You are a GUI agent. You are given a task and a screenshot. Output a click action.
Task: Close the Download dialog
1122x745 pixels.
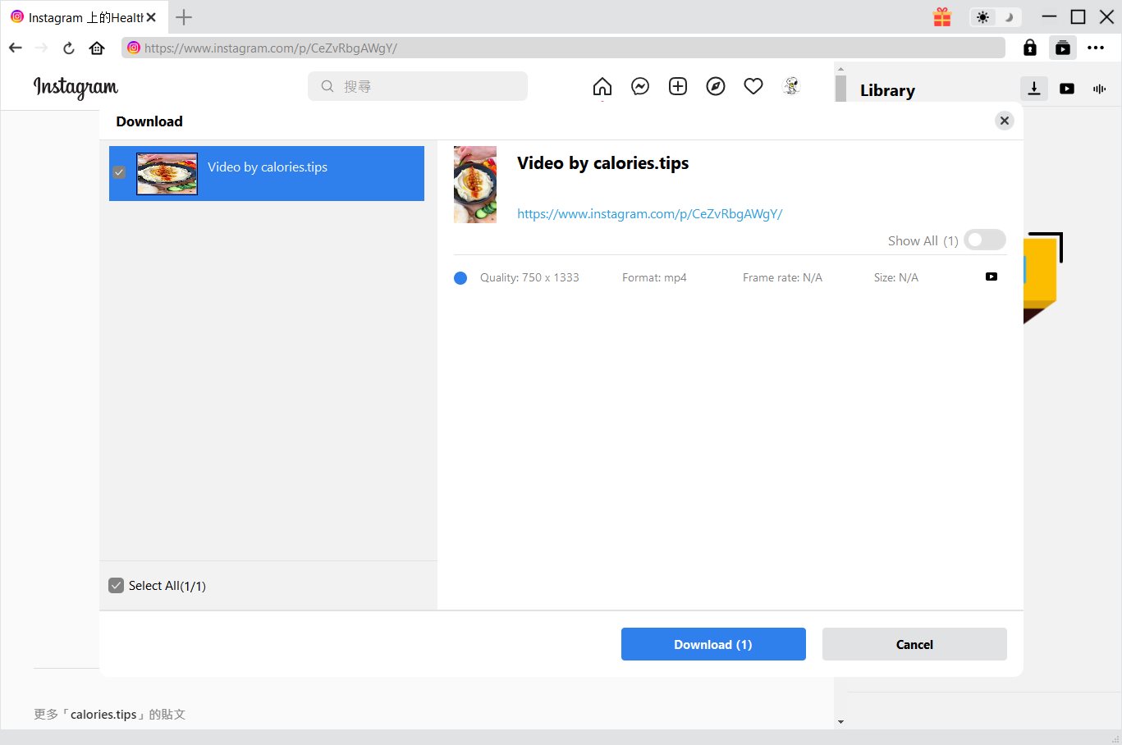coord(1004,121)
